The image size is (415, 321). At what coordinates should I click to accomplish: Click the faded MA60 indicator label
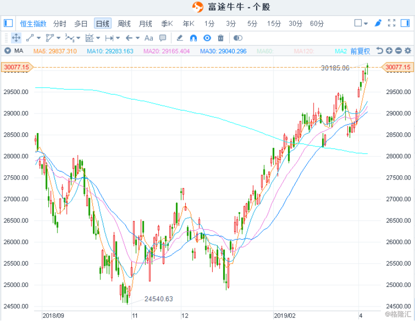(x=265, y=51)
